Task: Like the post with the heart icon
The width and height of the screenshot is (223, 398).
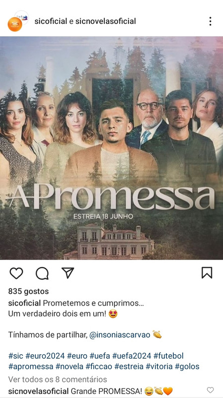Action: point(16,273)
